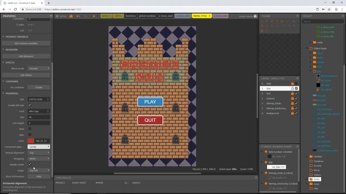Click the Text field containing CASTLE RUN

39,99
